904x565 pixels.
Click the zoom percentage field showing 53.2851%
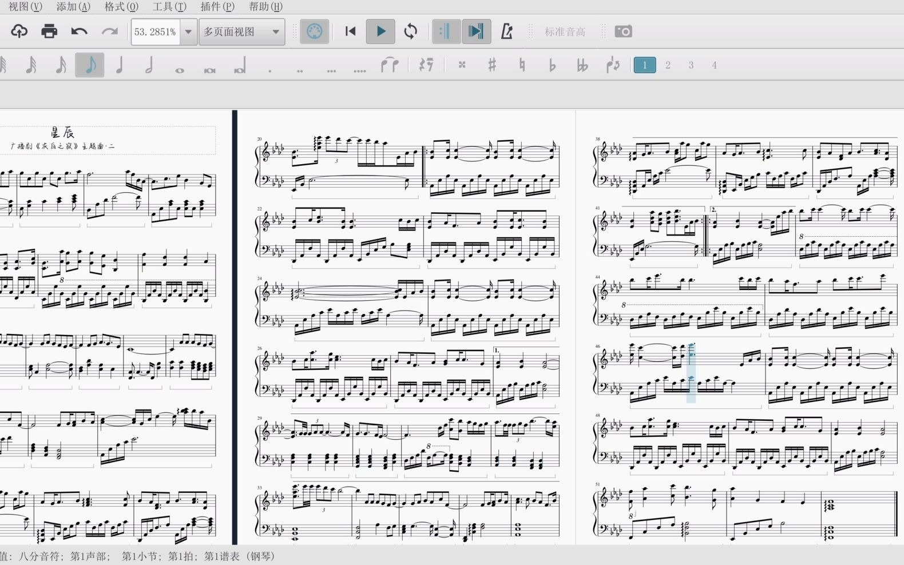[x=155, y=31]
